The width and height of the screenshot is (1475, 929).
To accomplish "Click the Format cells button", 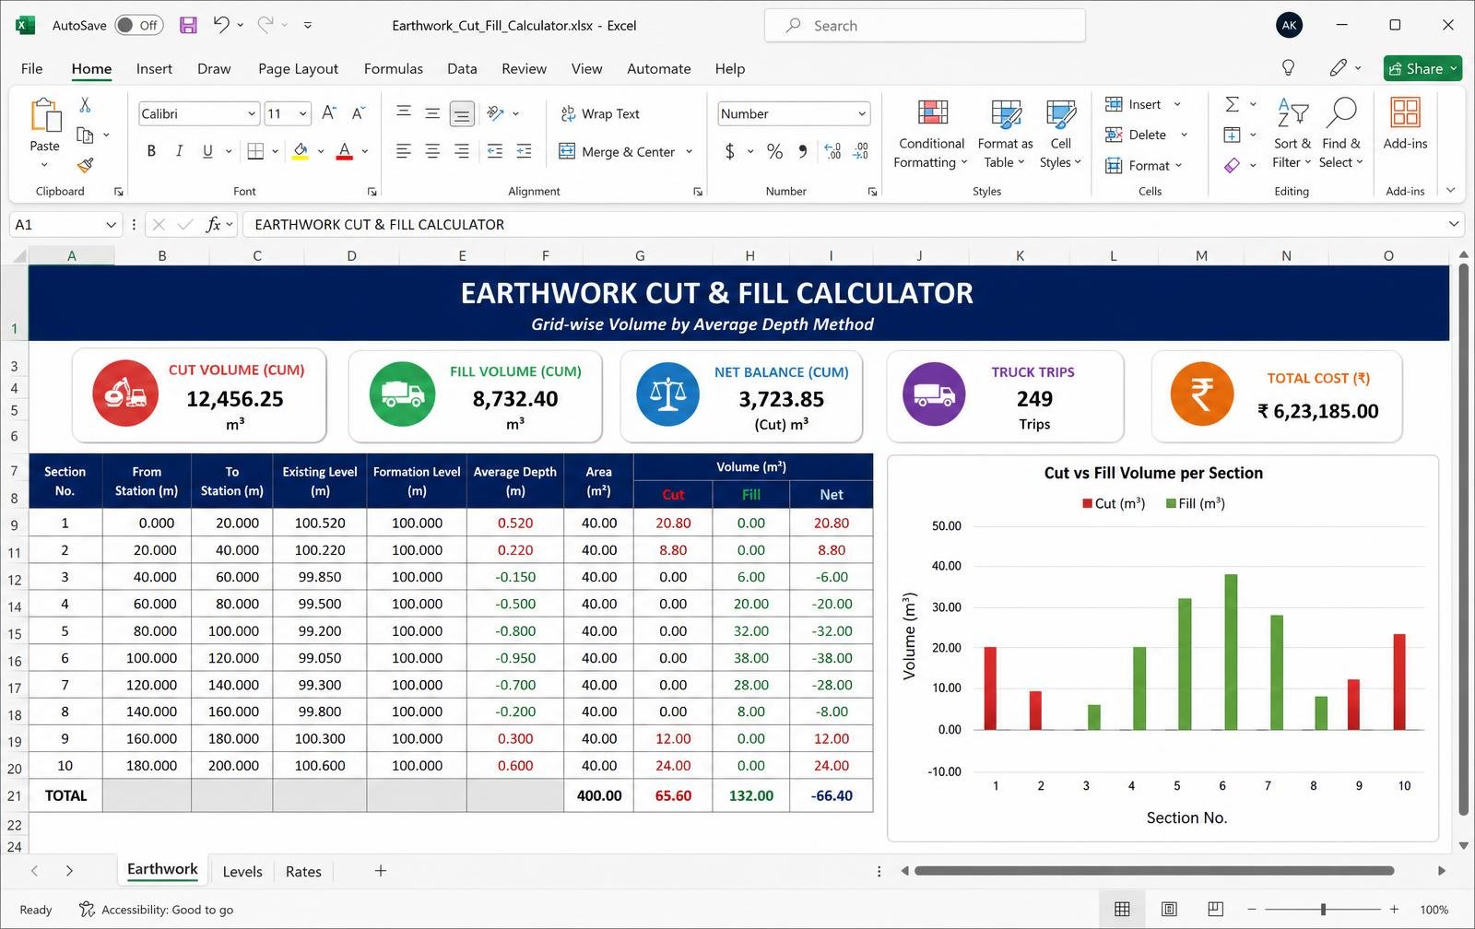I will coord(1143,165).
